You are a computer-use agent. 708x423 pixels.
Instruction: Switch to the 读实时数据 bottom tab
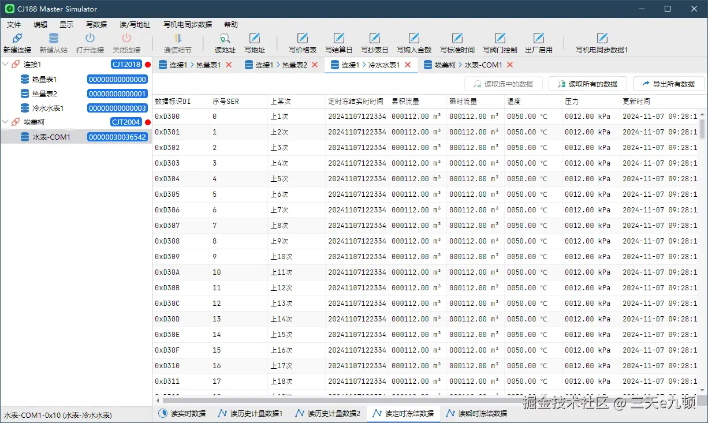(181, 414)
